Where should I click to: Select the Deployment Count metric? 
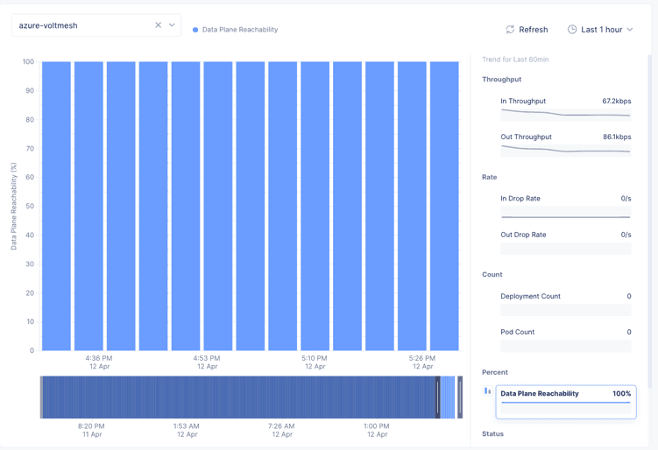point(565,303)
